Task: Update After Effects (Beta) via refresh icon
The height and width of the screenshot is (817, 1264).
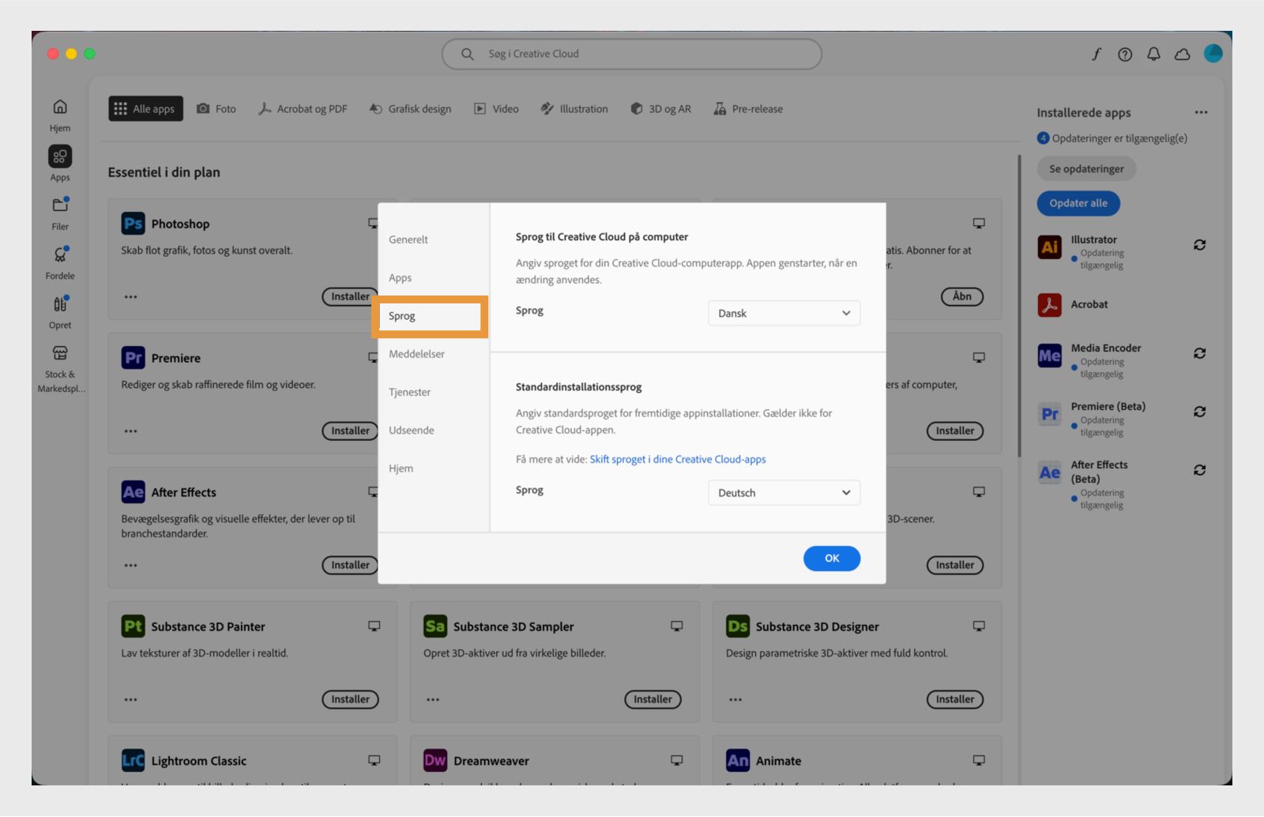Action: click(1199, 470)
